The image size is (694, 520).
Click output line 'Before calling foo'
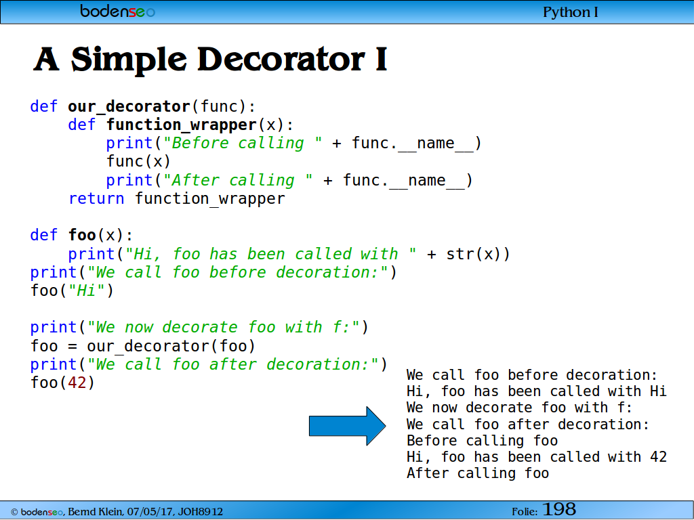tap(482, 441)
